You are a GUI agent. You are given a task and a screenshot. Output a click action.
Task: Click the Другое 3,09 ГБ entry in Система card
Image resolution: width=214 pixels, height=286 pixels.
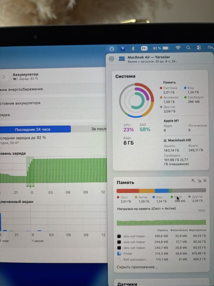[x=168, y=109]
